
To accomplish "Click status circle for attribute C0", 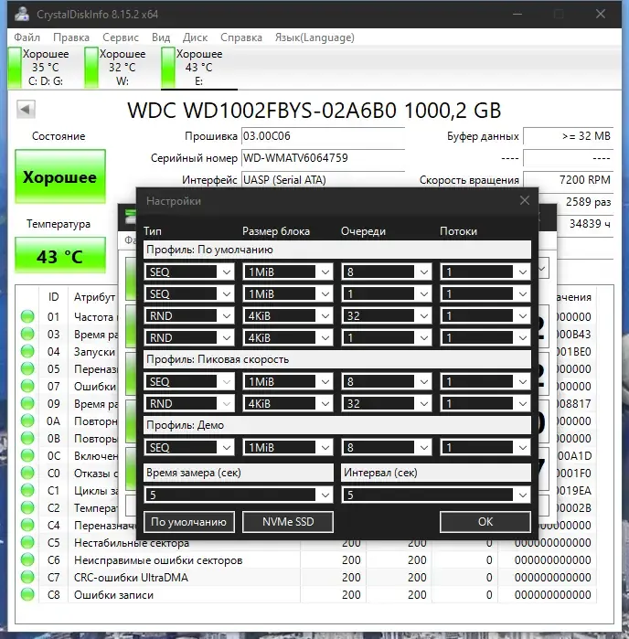I will [27, 474].
